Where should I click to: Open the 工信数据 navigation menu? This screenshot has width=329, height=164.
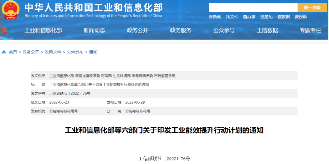point(267,30)
